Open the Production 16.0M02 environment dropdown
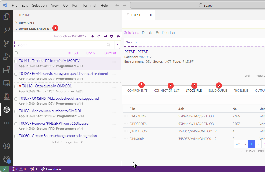265x172 pixels. [70, 36]
